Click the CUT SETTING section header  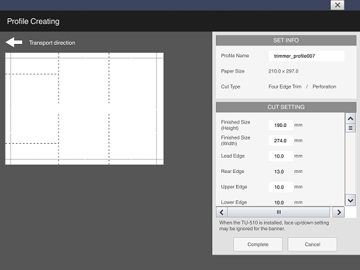coord(286,107)
